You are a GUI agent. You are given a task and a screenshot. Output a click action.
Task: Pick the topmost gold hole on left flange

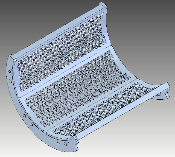tap(10, 71)
